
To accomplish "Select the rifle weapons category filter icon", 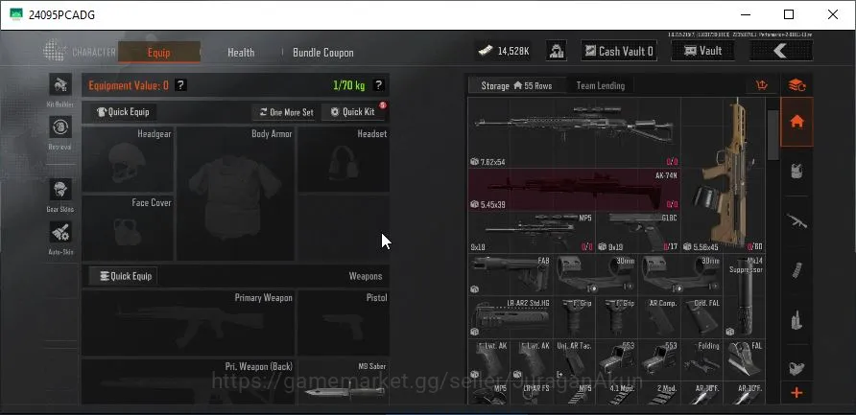I will click(x=797, y=220).
